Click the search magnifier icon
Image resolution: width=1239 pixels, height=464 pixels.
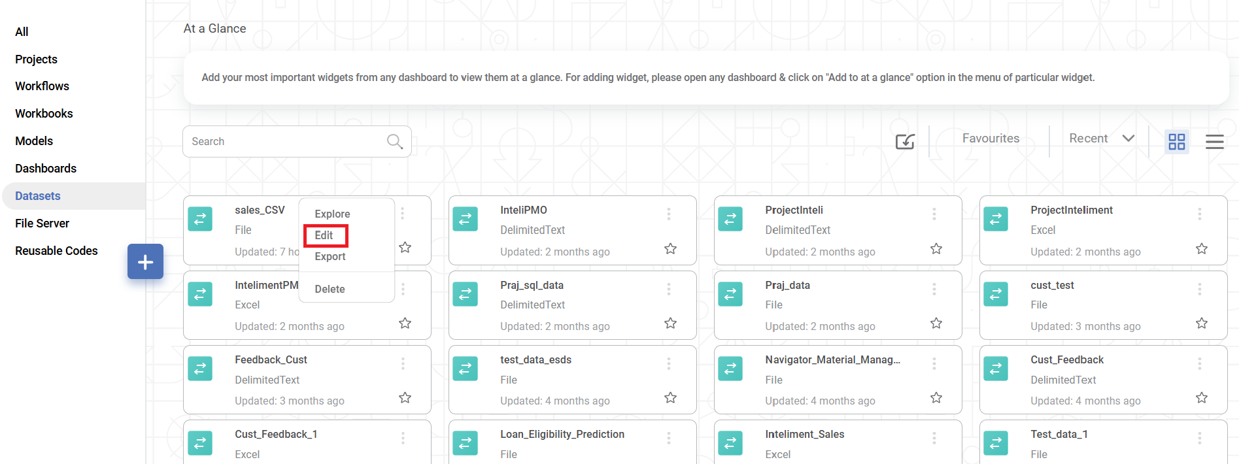pyautogui.click(x=394, y=141)
